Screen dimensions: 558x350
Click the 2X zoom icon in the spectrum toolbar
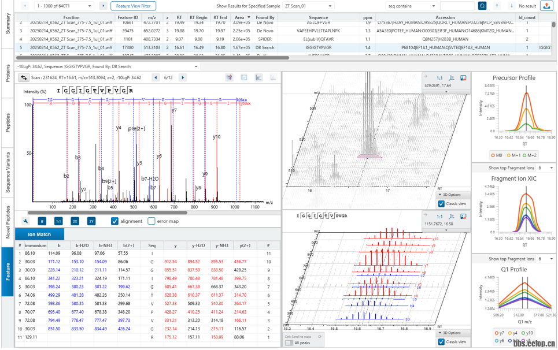click(75, 221)
